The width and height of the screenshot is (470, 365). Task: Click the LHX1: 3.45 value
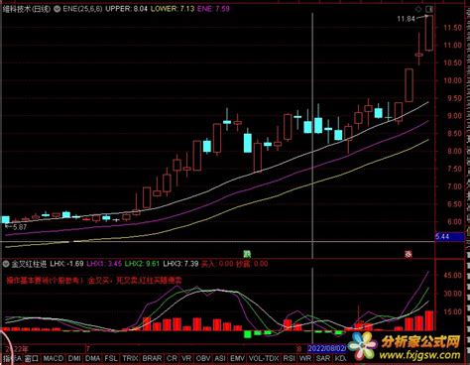tap(104, 264)
